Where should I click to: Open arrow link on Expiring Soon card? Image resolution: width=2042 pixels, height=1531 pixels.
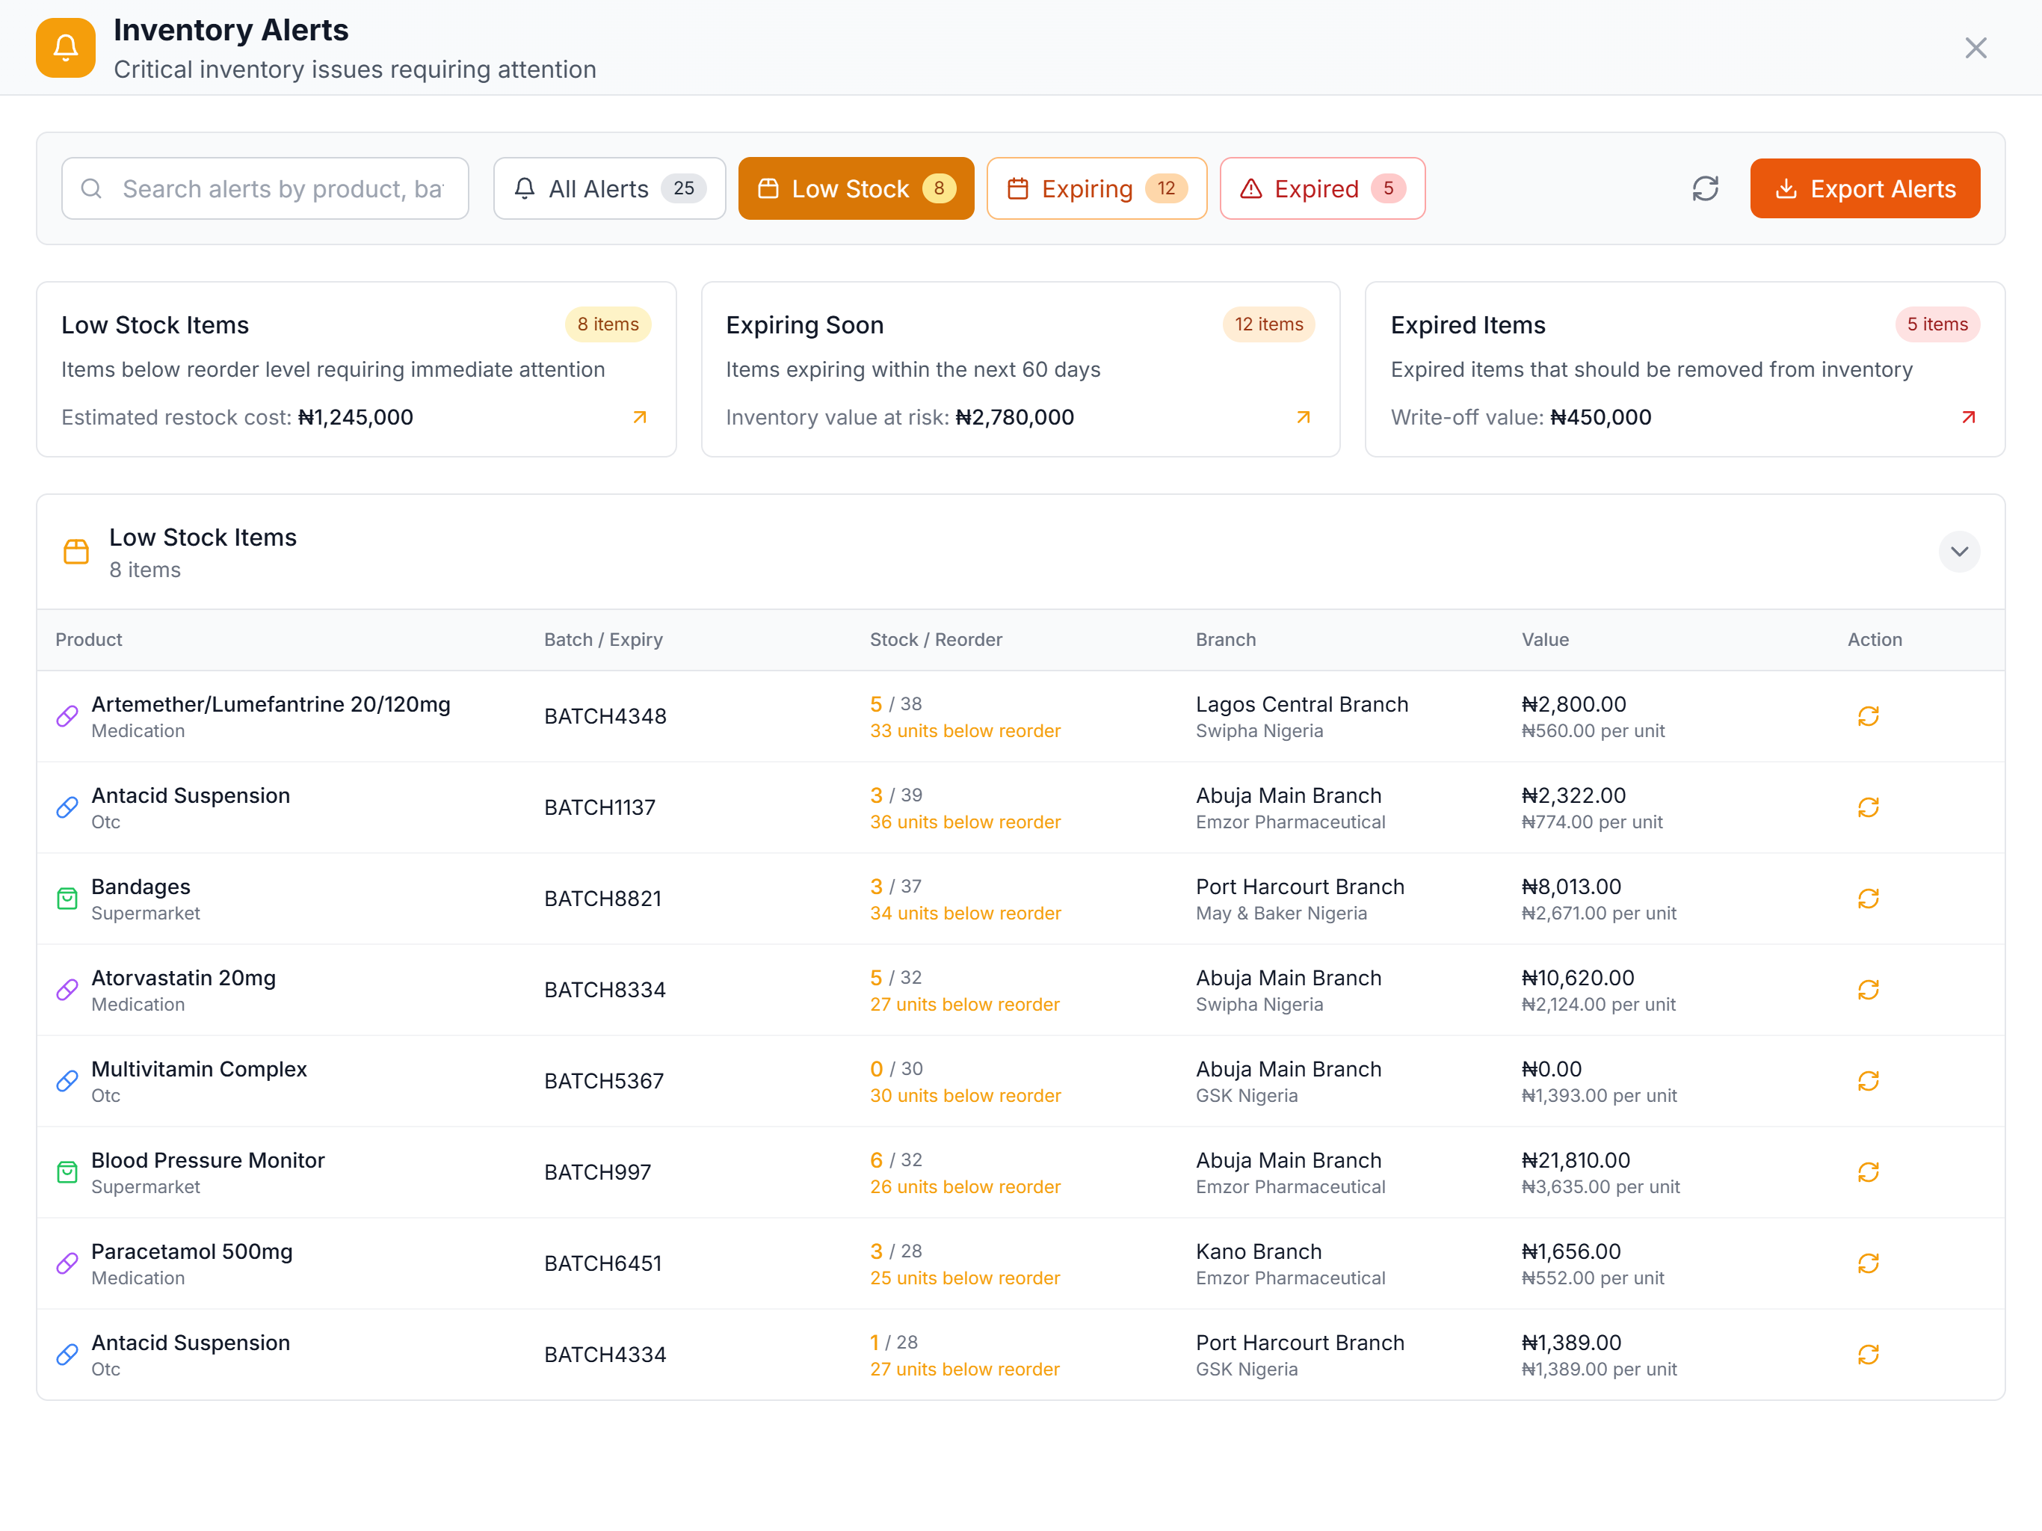tap(1303, 417)
